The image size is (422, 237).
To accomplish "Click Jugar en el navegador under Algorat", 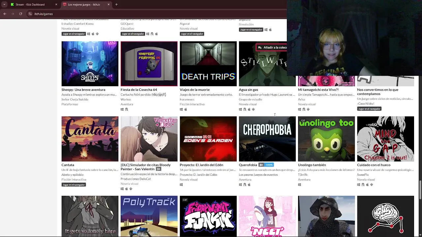I will 192,34.
